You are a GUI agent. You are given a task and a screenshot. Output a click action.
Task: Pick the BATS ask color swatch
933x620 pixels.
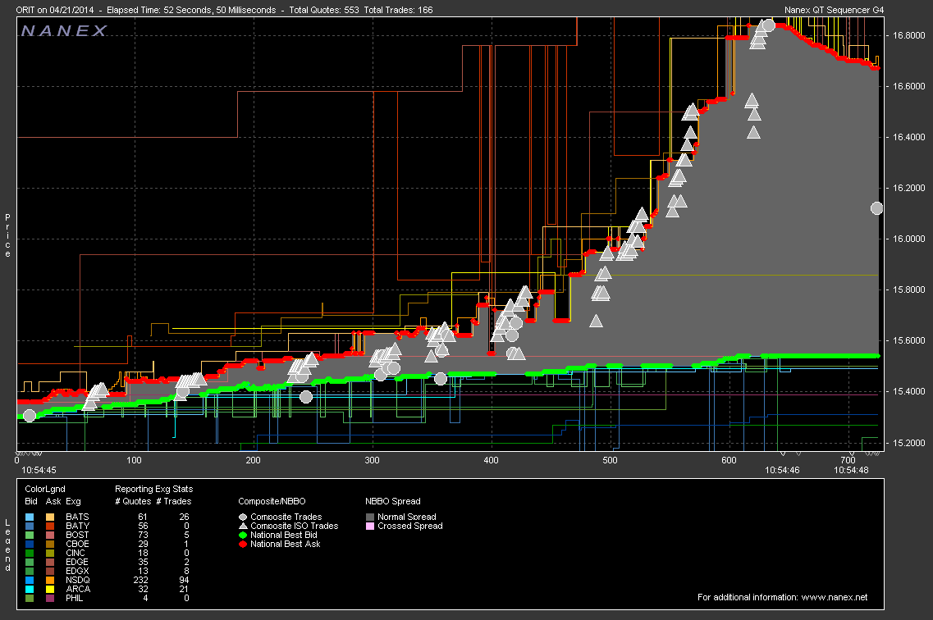(50, 517)
